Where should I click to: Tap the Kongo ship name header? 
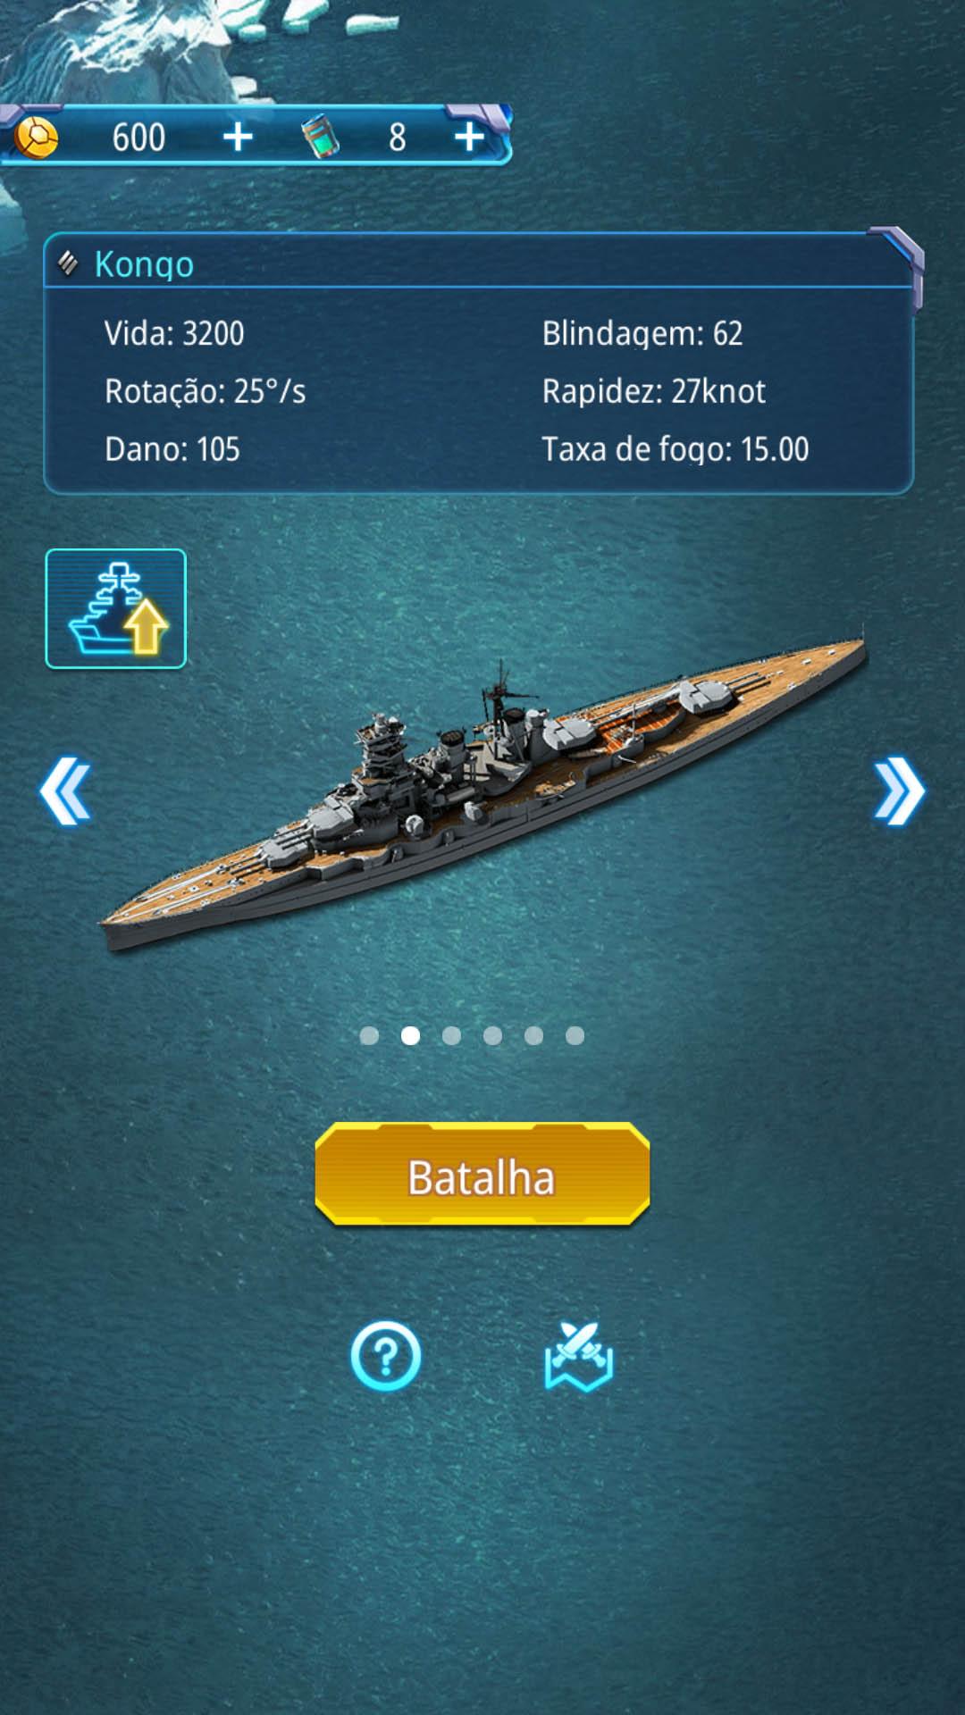point(144,264)
